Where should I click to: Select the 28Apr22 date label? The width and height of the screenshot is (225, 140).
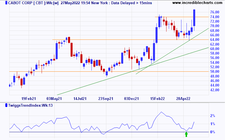(x=183, y=99)
